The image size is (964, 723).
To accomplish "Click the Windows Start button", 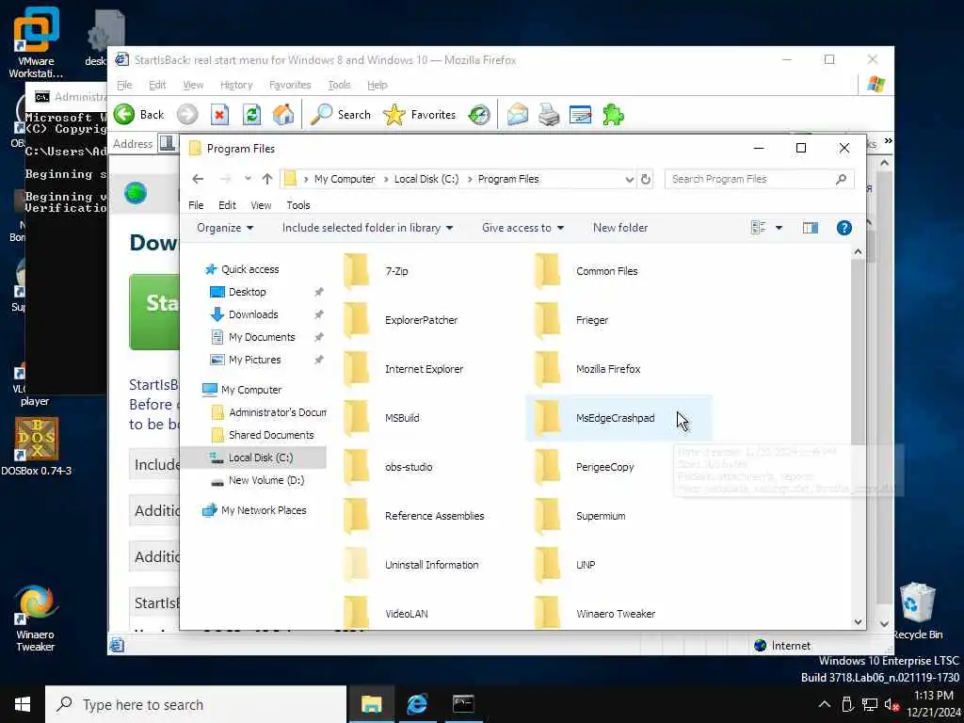I will click(23, 704).
